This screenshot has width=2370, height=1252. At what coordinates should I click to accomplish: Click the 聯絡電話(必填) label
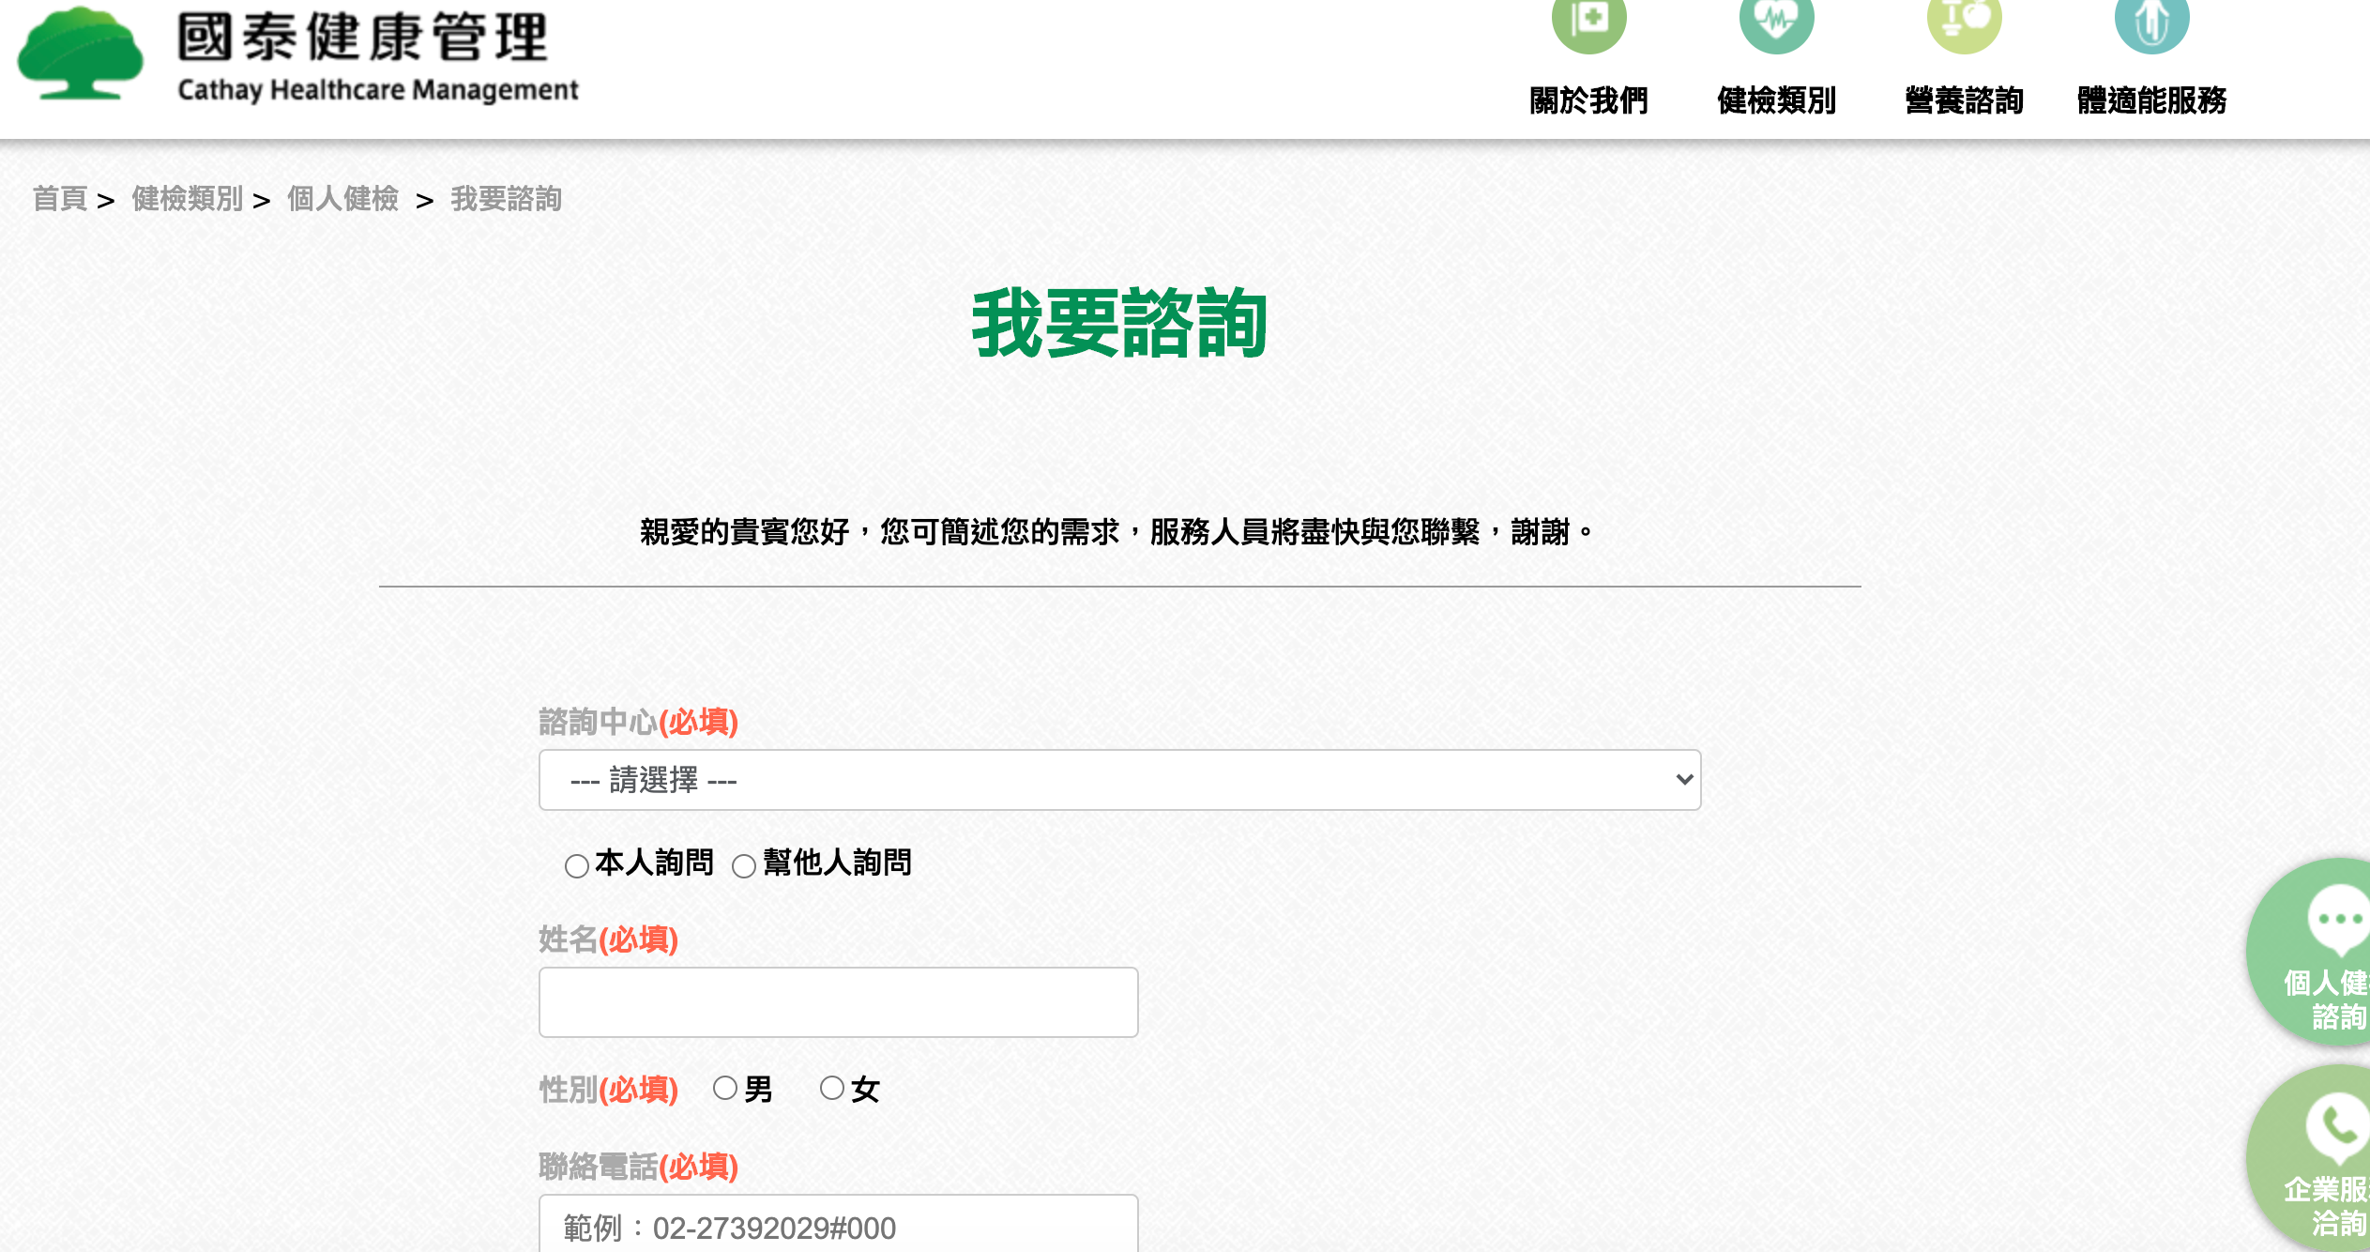coord(638,1167)
